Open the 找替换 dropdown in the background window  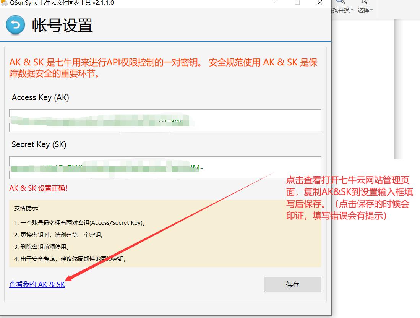342,10
